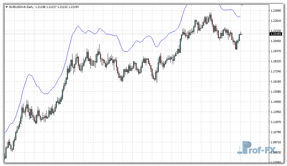The image size is (287, 166).
Task: Click the 1.12950 price axis label
Action: click(x=276, y=112)
